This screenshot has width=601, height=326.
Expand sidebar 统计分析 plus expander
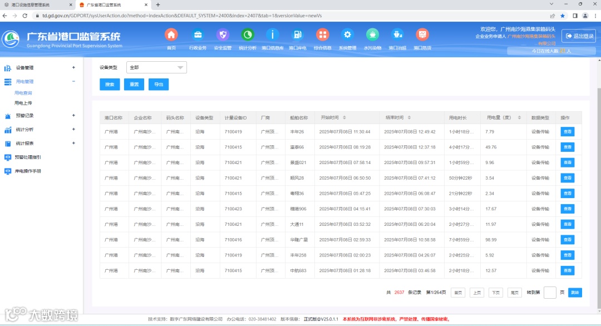[73, 129]
